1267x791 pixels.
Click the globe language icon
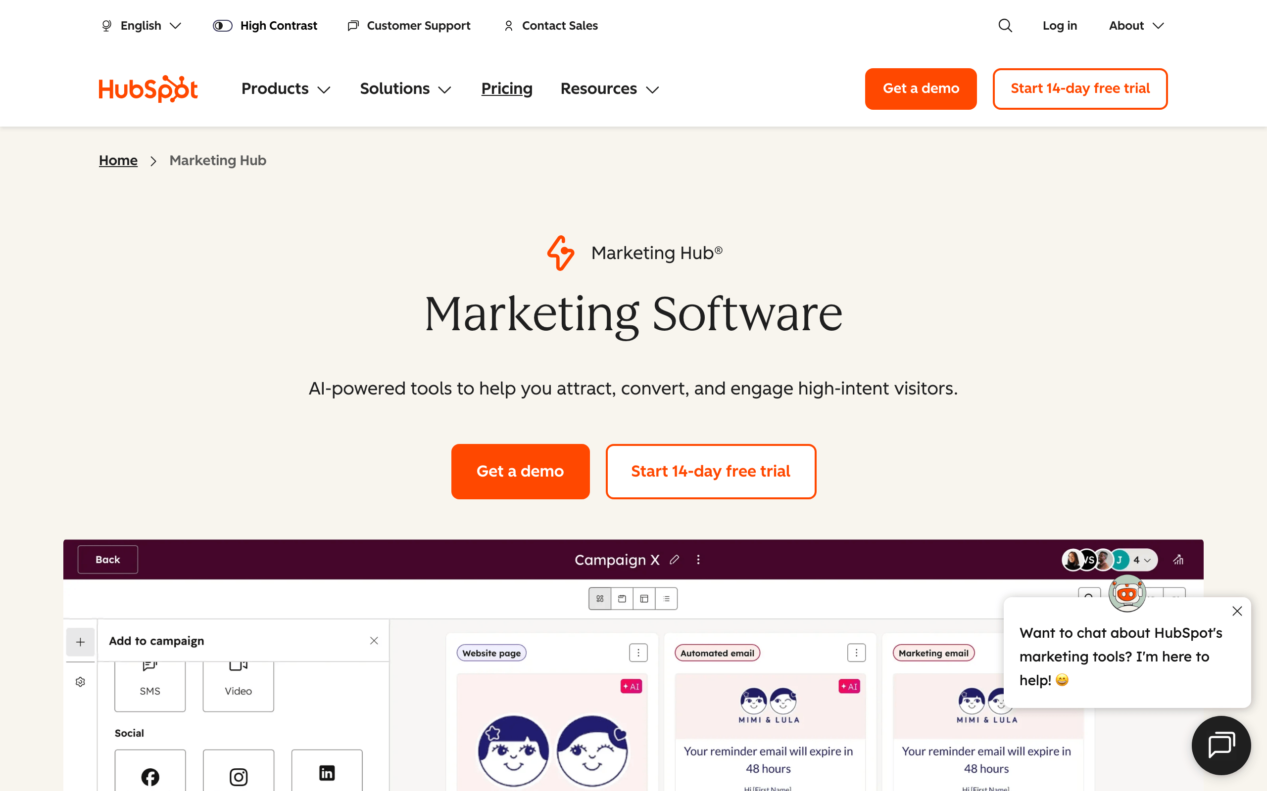click(x=106, y=26)
